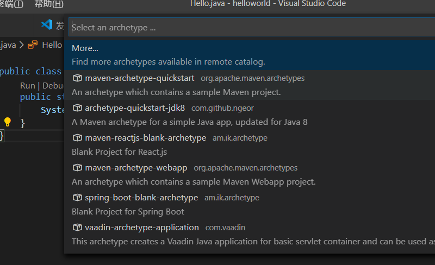The height and width of the screenshot is (265, 435).
Task: Click the VS Code logo tab icon
Action: 47,25
